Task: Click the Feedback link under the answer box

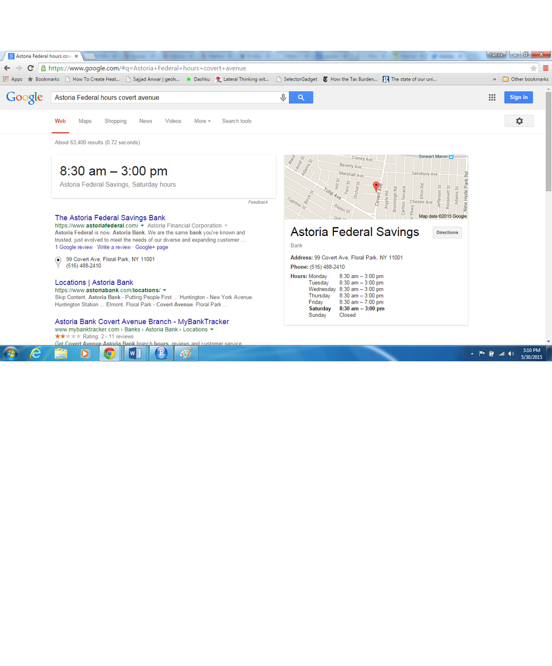Action: pos(258,202)
